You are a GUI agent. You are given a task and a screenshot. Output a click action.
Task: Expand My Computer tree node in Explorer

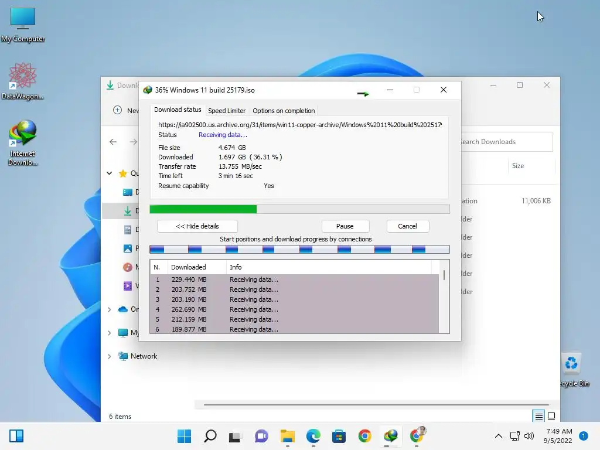coord(110,333)
